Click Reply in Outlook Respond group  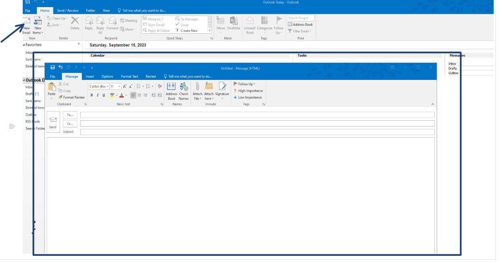click(89, 24)
